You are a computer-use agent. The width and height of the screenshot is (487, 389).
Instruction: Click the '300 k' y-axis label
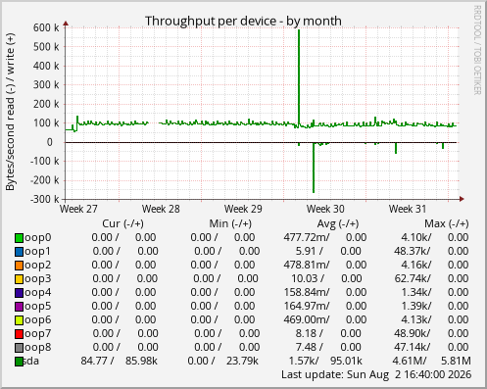click(46, 85)
